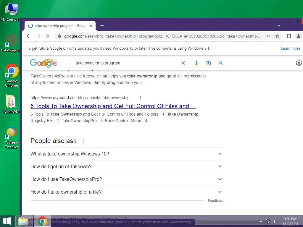The width and height of the screenshot is (303, 227).
Task: Select NonDWM folder on desktop
Action: tap(11, 104)
